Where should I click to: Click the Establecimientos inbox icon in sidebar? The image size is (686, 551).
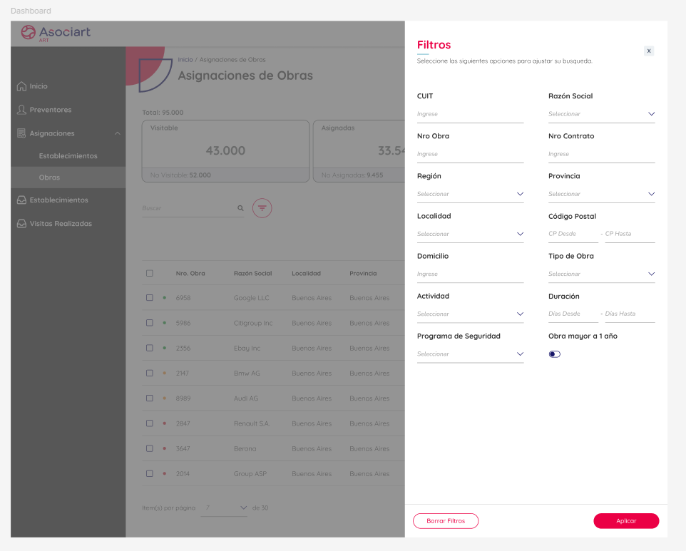tap(21, 200)
